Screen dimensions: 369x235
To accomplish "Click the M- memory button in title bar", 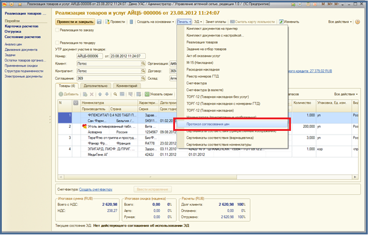I will point(337,4).
